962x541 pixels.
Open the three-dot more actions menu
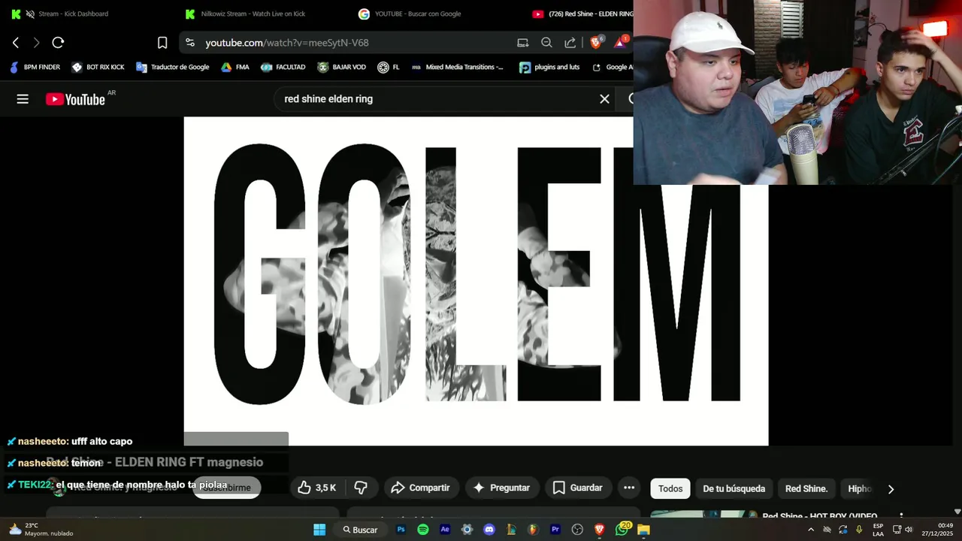[629, 488]
